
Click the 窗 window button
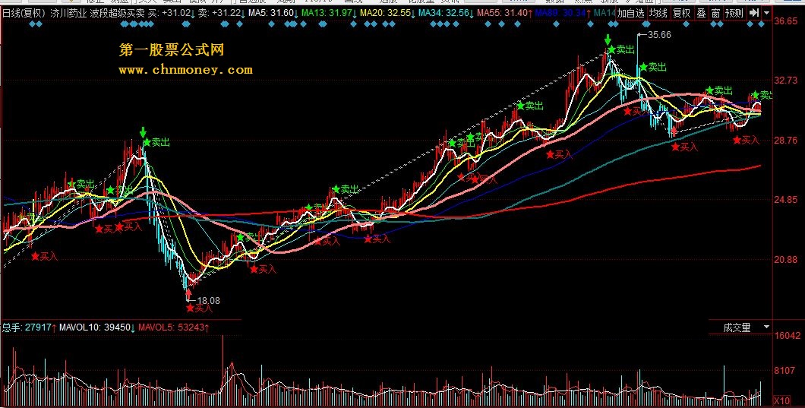715,13
